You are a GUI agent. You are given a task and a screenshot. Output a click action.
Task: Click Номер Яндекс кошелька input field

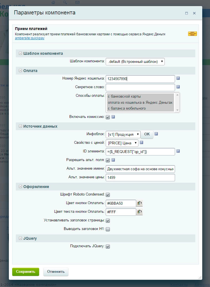140,79
